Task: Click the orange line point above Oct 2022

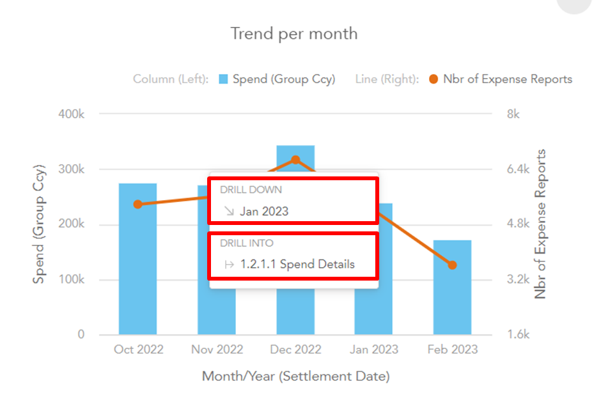Action: pyautogui.click(x=137, y=204)
